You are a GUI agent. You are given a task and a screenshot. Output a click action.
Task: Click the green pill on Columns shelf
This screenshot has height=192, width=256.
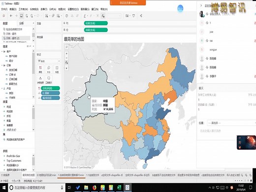(96, 23)
